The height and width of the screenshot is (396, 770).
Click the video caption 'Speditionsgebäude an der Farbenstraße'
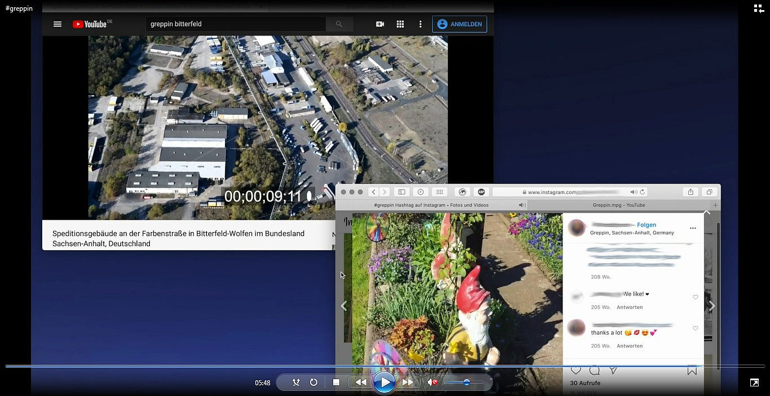(178, 238)
